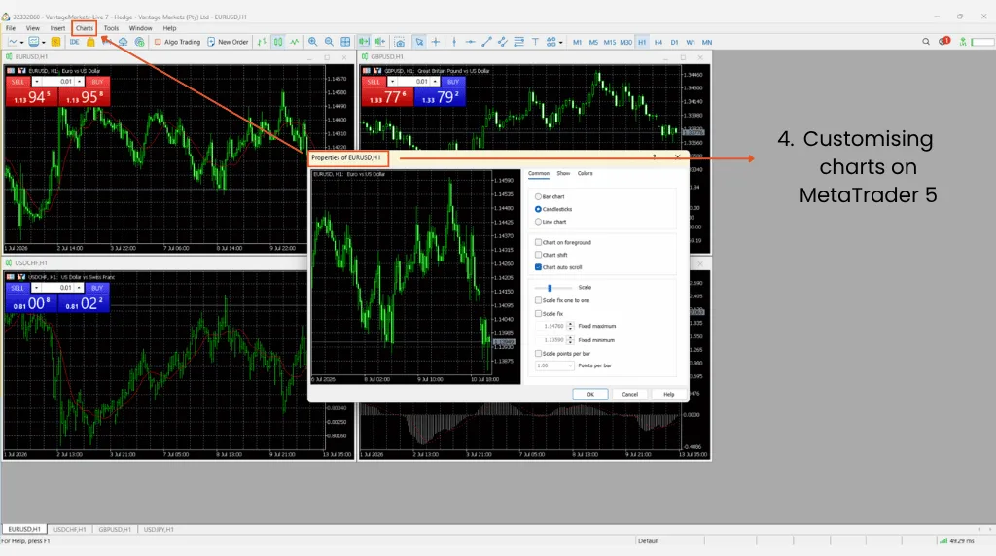This screenshot has width=996, height=556.
Task: Click GBPUSD BUY price 1.33 79
Action: tap(440, 96)
